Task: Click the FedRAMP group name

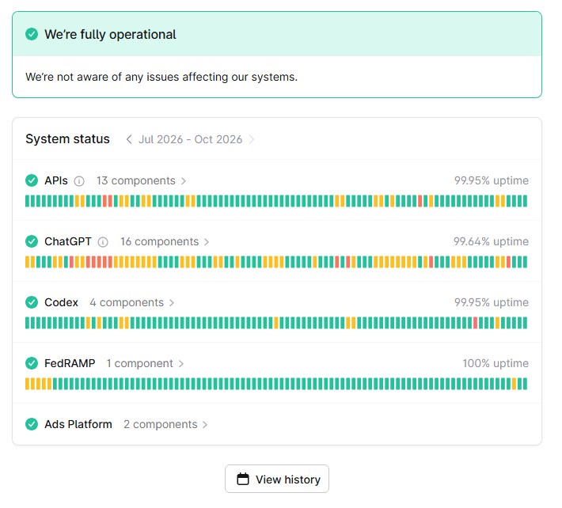Action: [70, 363]
